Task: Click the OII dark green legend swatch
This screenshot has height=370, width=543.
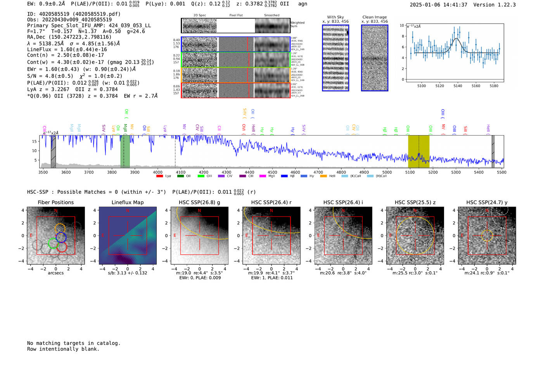Action: tap(180, 176)
